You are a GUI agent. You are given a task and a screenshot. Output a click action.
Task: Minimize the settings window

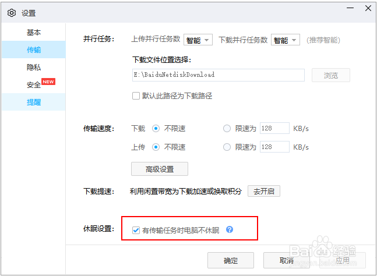(350, 8)
